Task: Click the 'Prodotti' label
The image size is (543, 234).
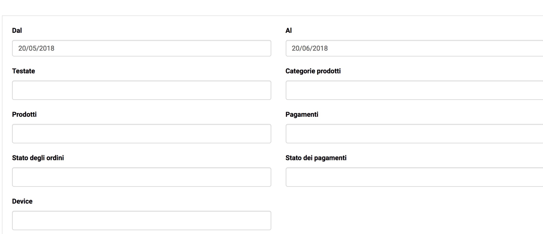Action: (x=24, y=115)
